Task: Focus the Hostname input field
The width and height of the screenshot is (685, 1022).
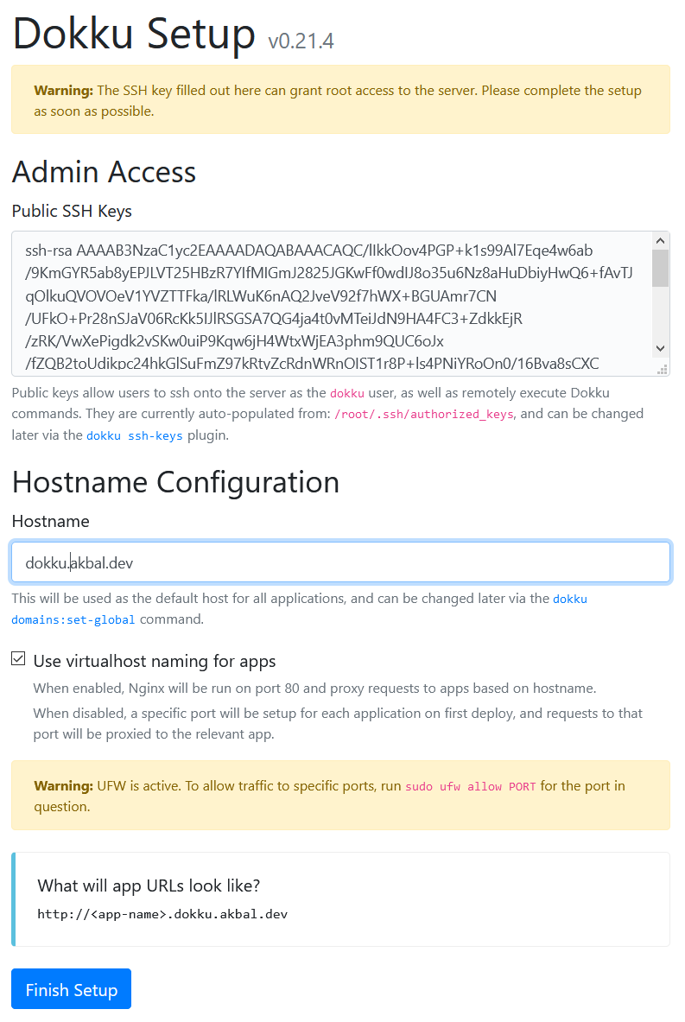Action: pyautogui.click(x=340, y=562)
